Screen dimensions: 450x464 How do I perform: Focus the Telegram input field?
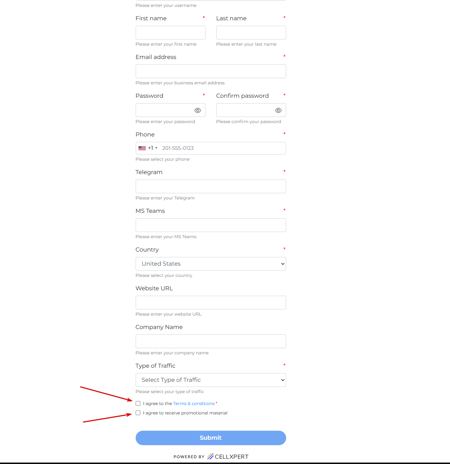[211, 186]
